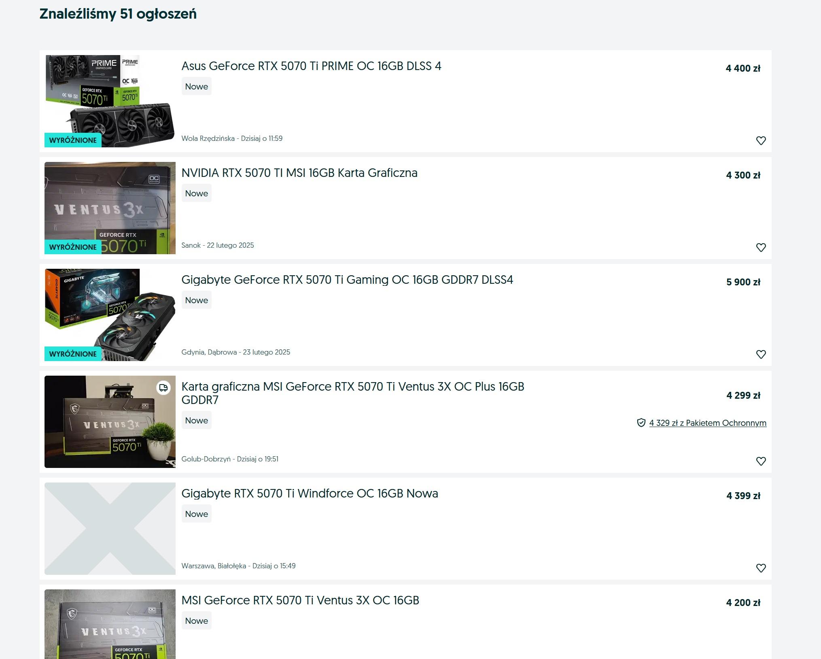
Task: Click heart icon on NVIDIA MSI 16GB listing
Action: click(761, 247)
